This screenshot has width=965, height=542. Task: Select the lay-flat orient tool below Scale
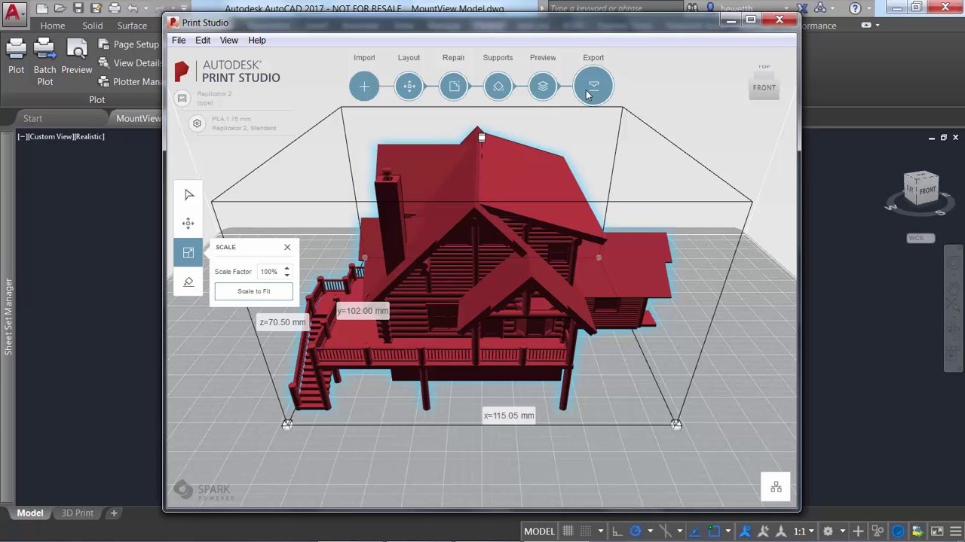(188, 282)
